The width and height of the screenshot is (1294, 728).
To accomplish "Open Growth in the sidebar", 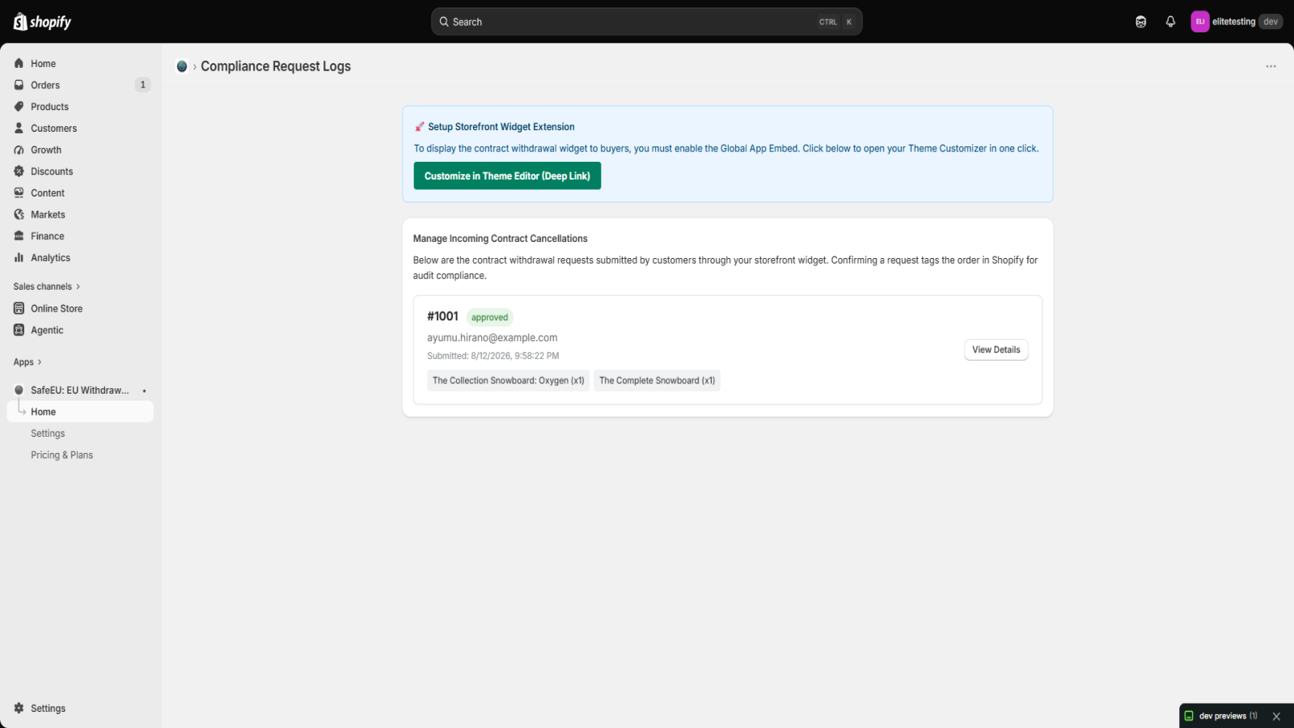I will (x=80, y=150).
